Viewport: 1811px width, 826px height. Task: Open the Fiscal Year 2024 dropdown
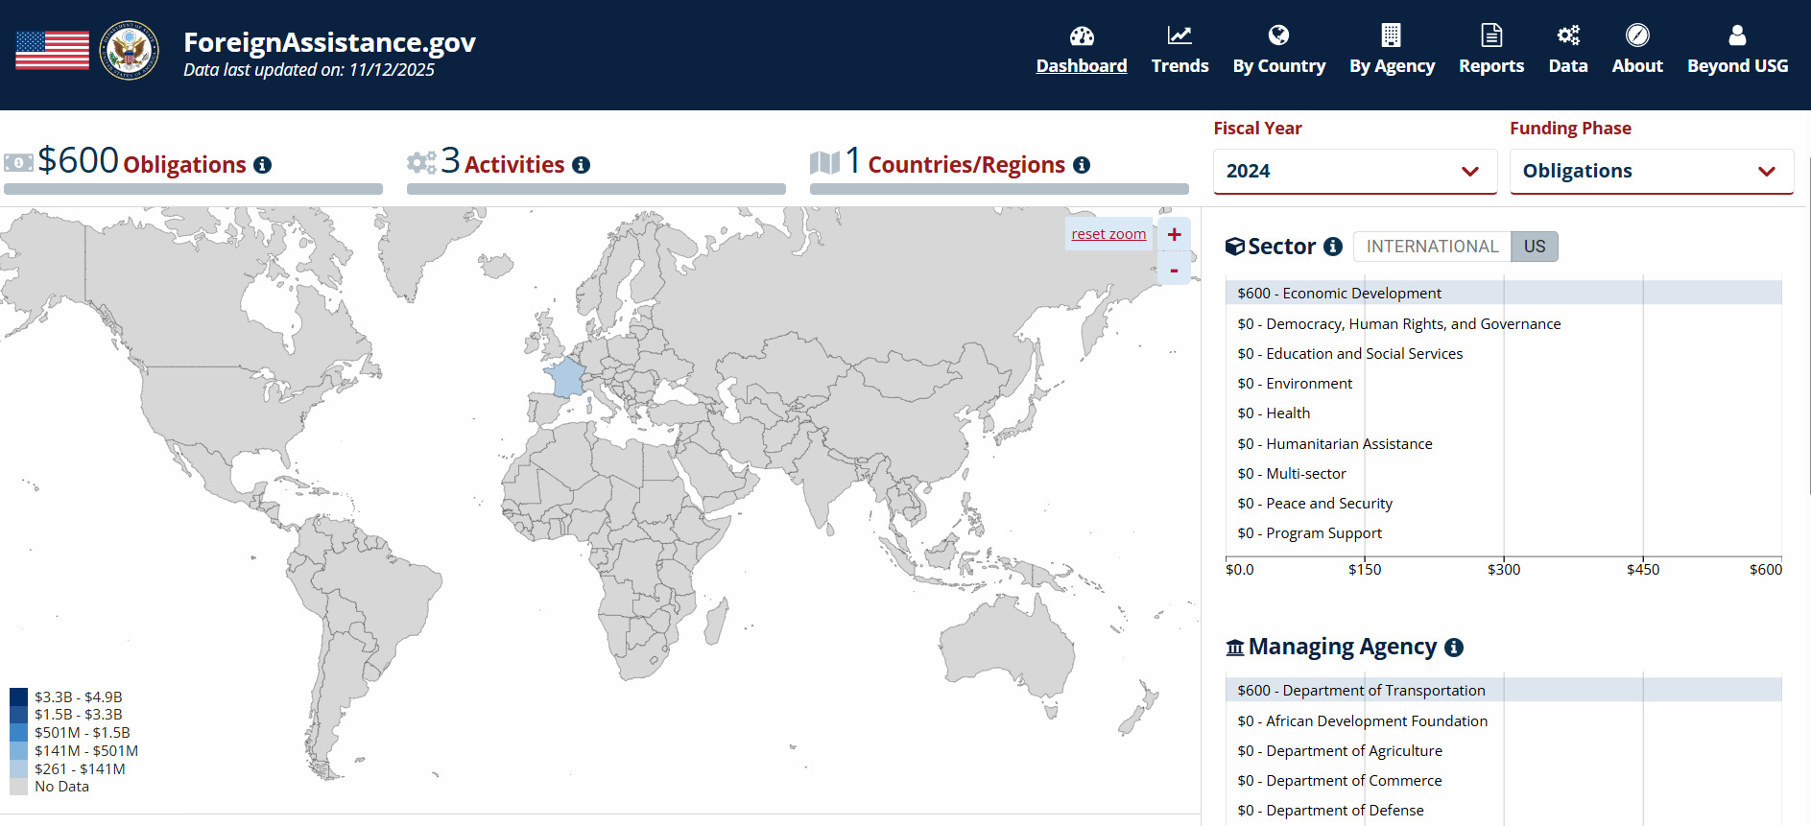[x=1355, y=171]
